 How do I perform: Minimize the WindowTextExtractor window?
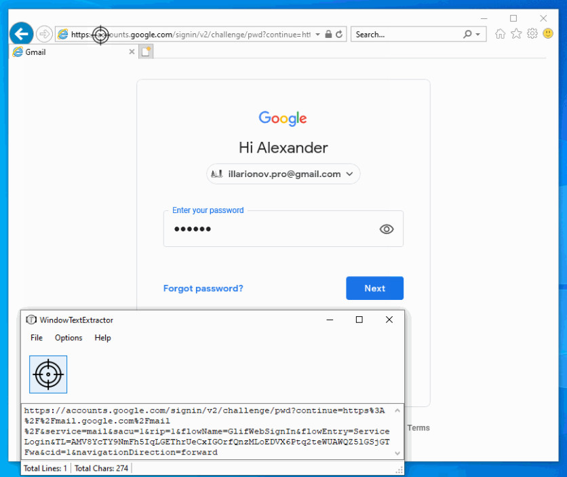(330, 320)
